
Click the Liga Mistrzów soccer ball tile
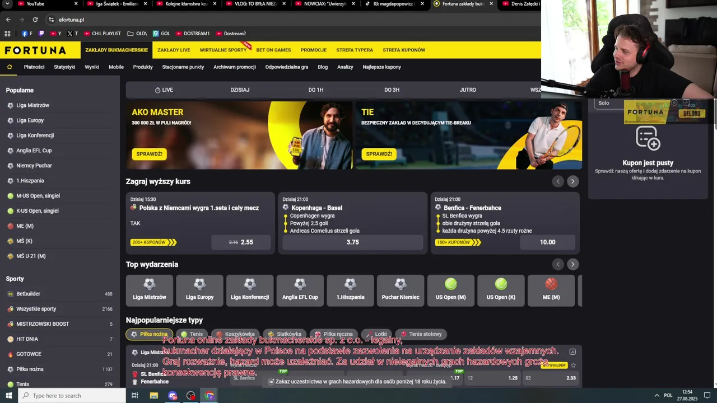coord(150,290)
